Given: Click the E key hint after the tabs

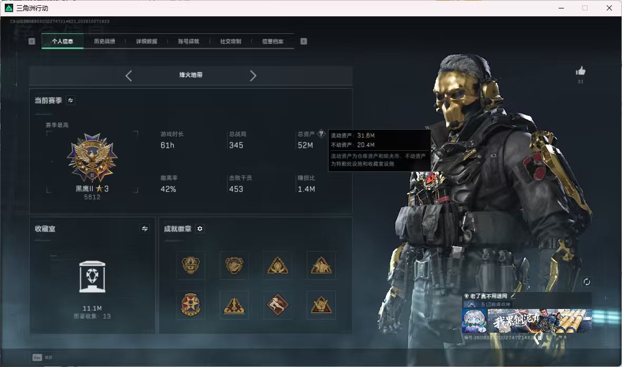Looking at the screenshot, I should click(x=304, y=41).
